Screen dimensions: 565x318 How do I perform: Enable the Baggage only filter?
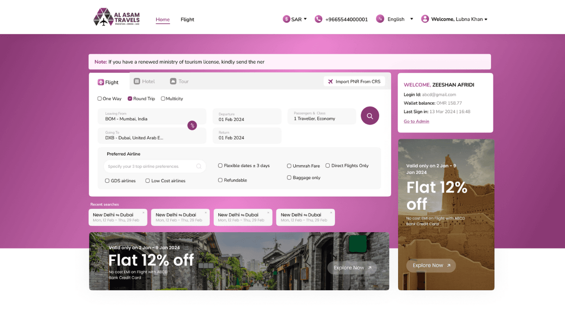click(x=304, y=178)
